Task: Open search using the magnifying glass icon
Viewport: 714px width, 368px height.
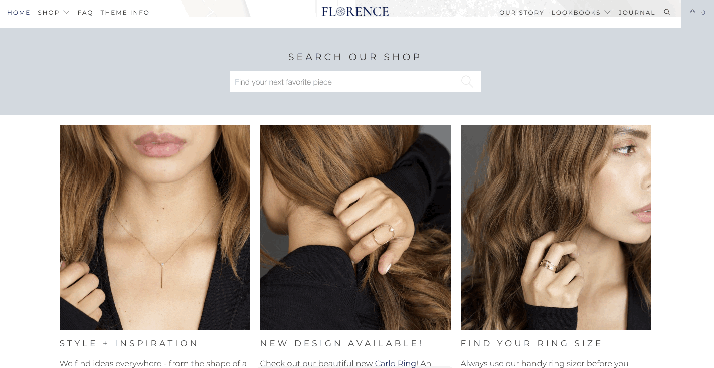Action: (x=667, y=12)
